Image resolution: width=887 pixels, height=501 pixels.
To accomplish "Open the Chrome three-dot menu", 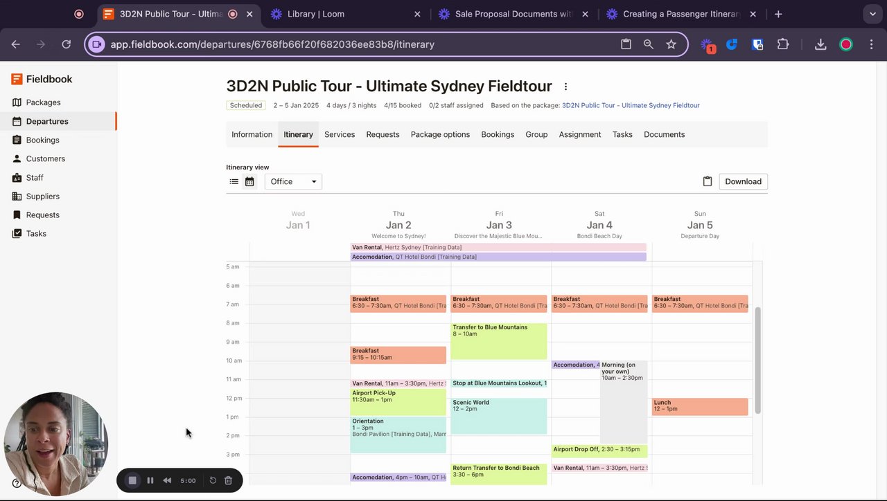I will (871, 44).
